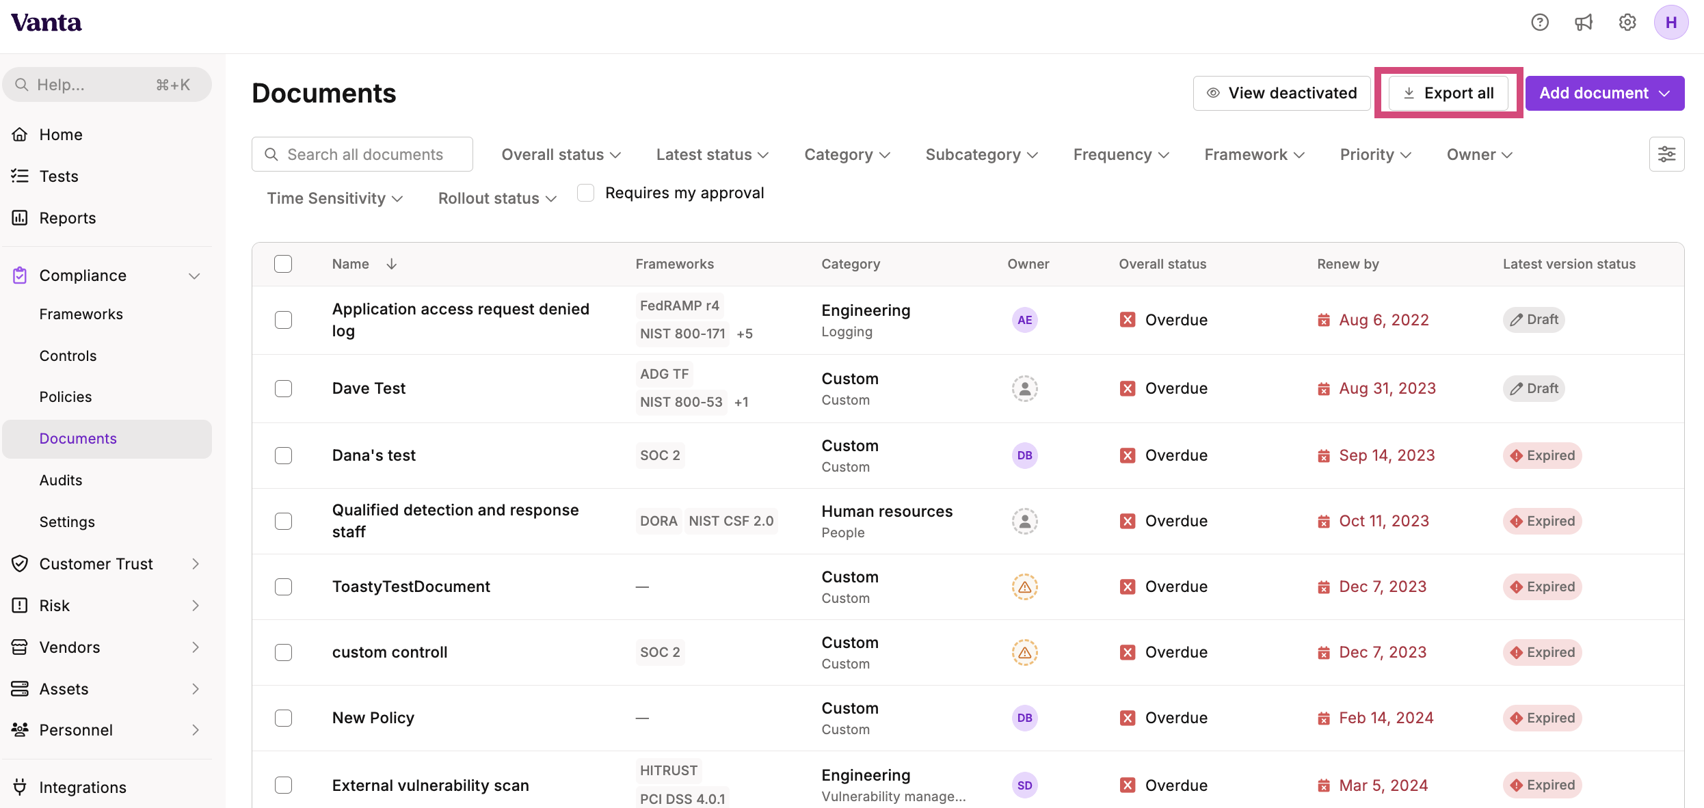Open the Subcategory filter dropdown
The width and height of the screenshot is (1704, 808).
pyautogui.click(x=981, y=154)
